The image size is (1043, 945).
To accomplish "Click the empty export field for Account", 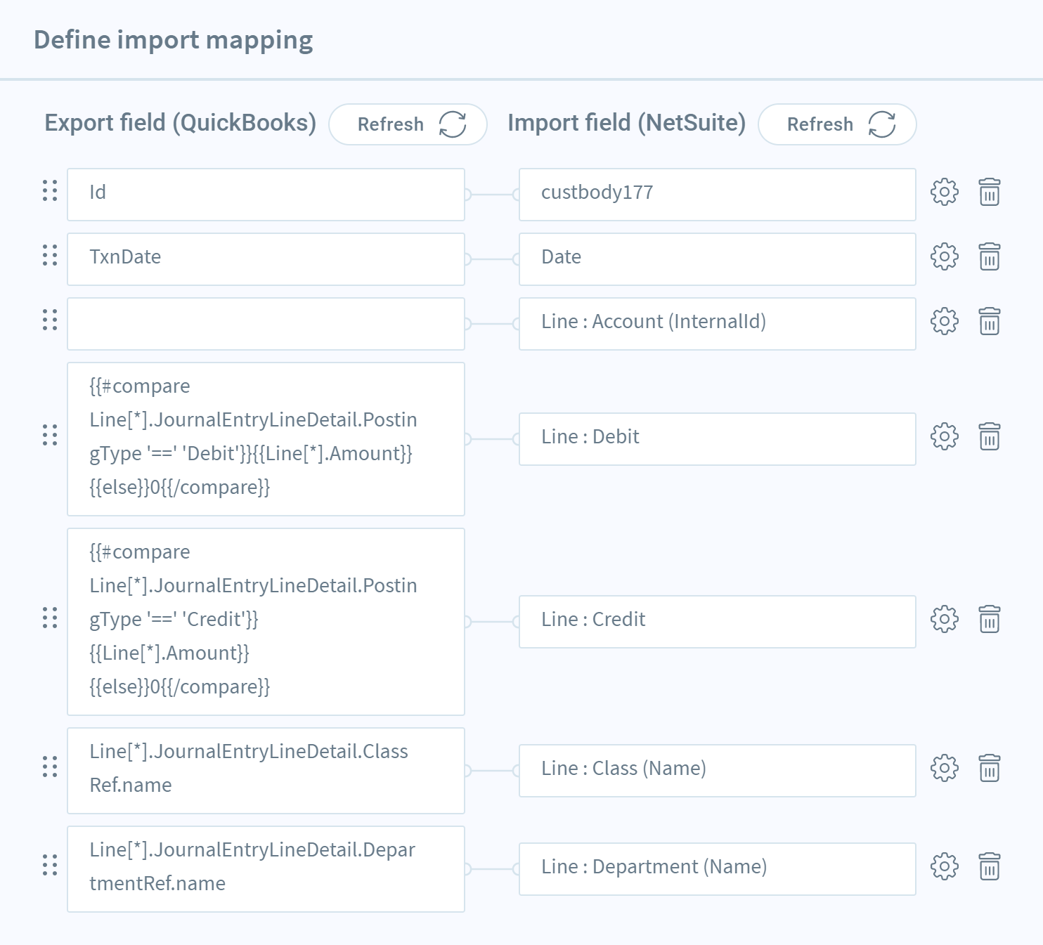I will pos(266,324).
